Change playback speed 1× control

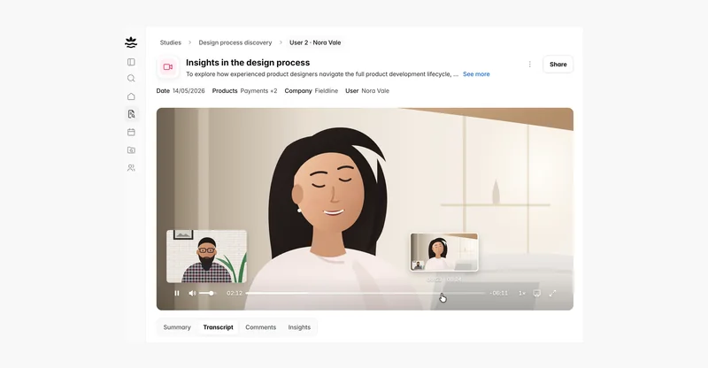click(x=522, y=293)
